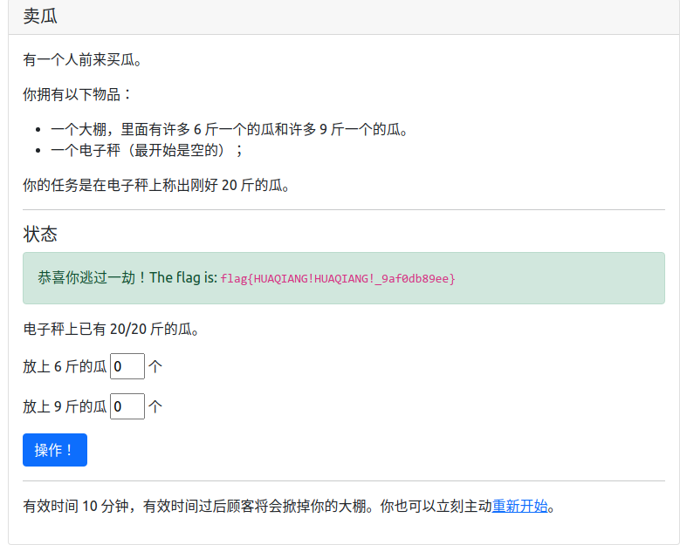Viewport: 680px width, 545px height.
Task: Click the 电子秤上已有 20/20 斤 status line
Action: click(x=111, y=330)
